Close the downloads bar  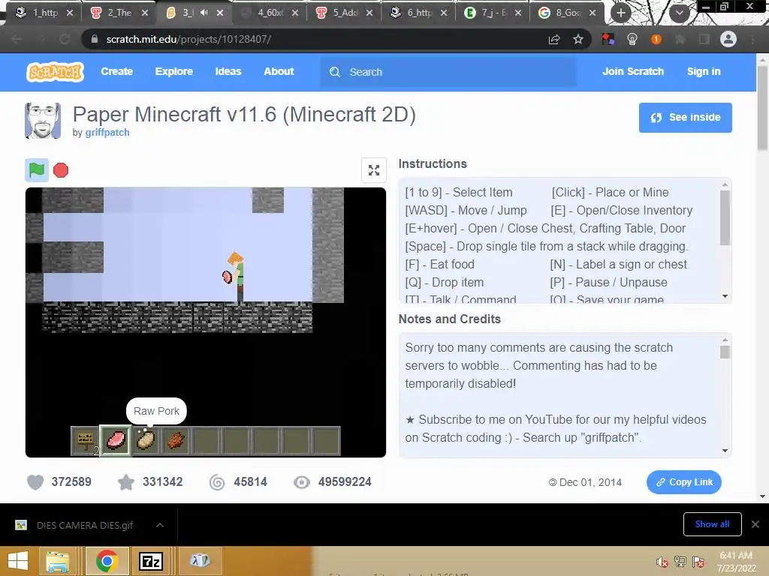pos(755,524)
